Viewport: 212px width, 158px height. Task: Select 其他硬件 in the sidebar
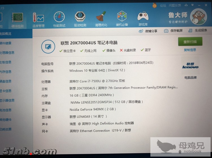[x=6, y=119]
